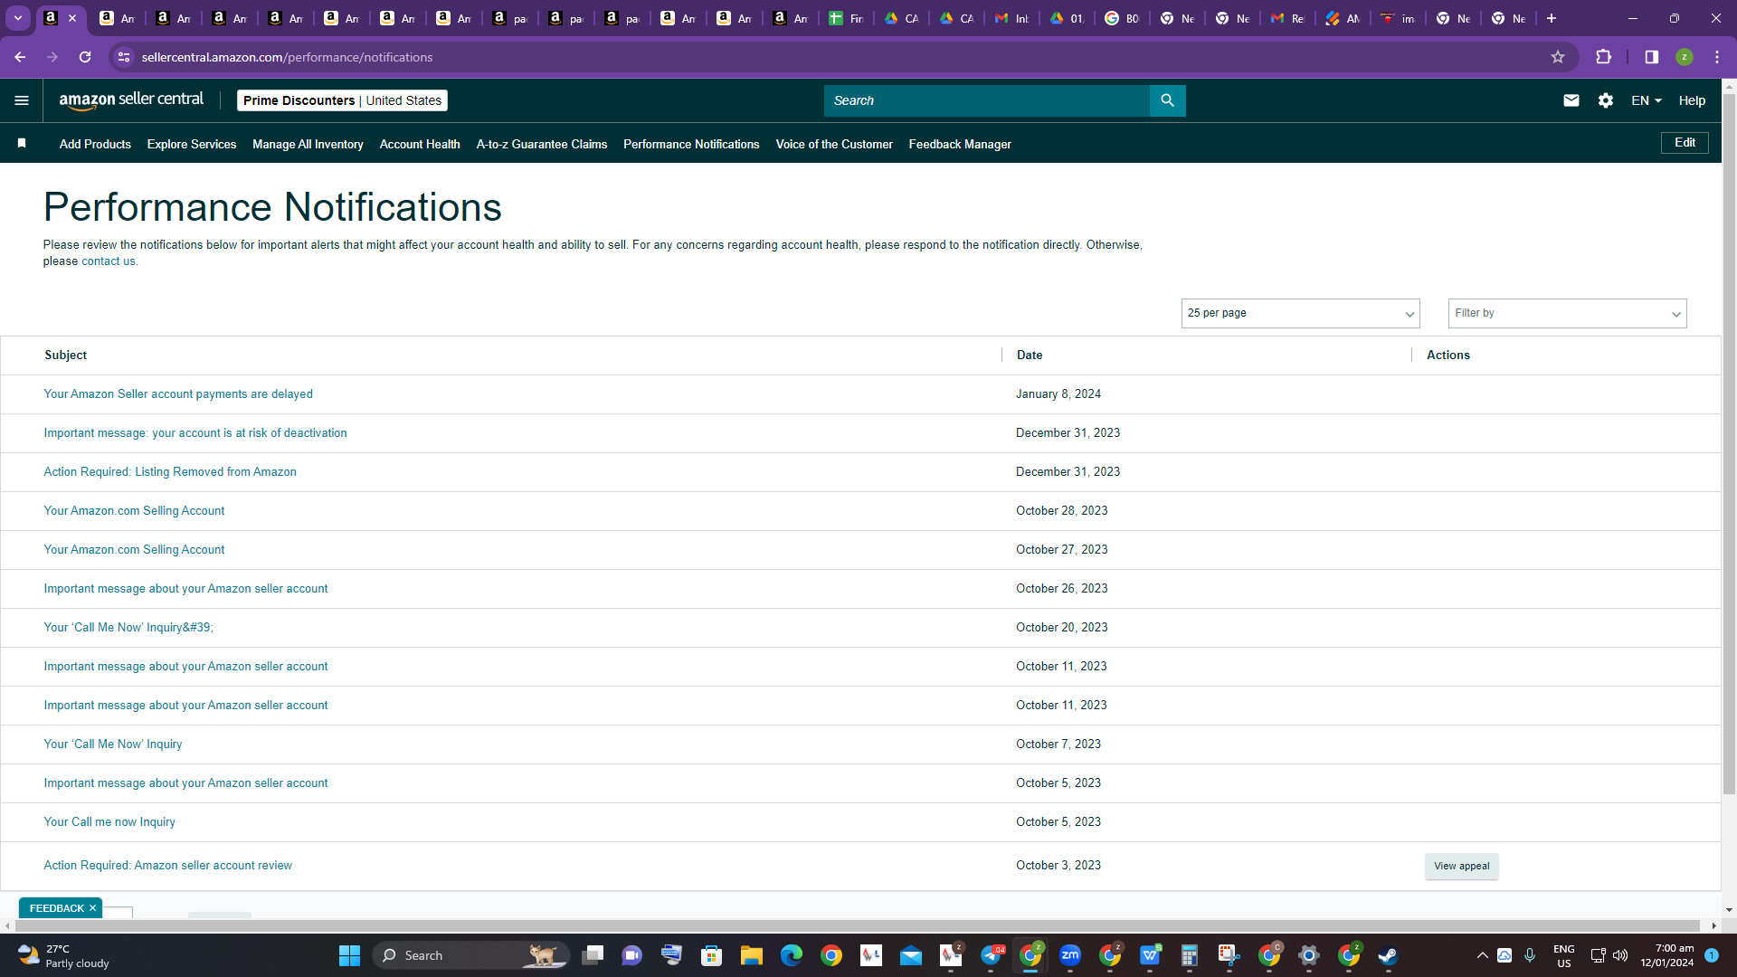The width and height of the screenshot is (1737, 977).
Task: Open the October 7 'Call Me Now' Inquiry
Action: tap(113, 745)
